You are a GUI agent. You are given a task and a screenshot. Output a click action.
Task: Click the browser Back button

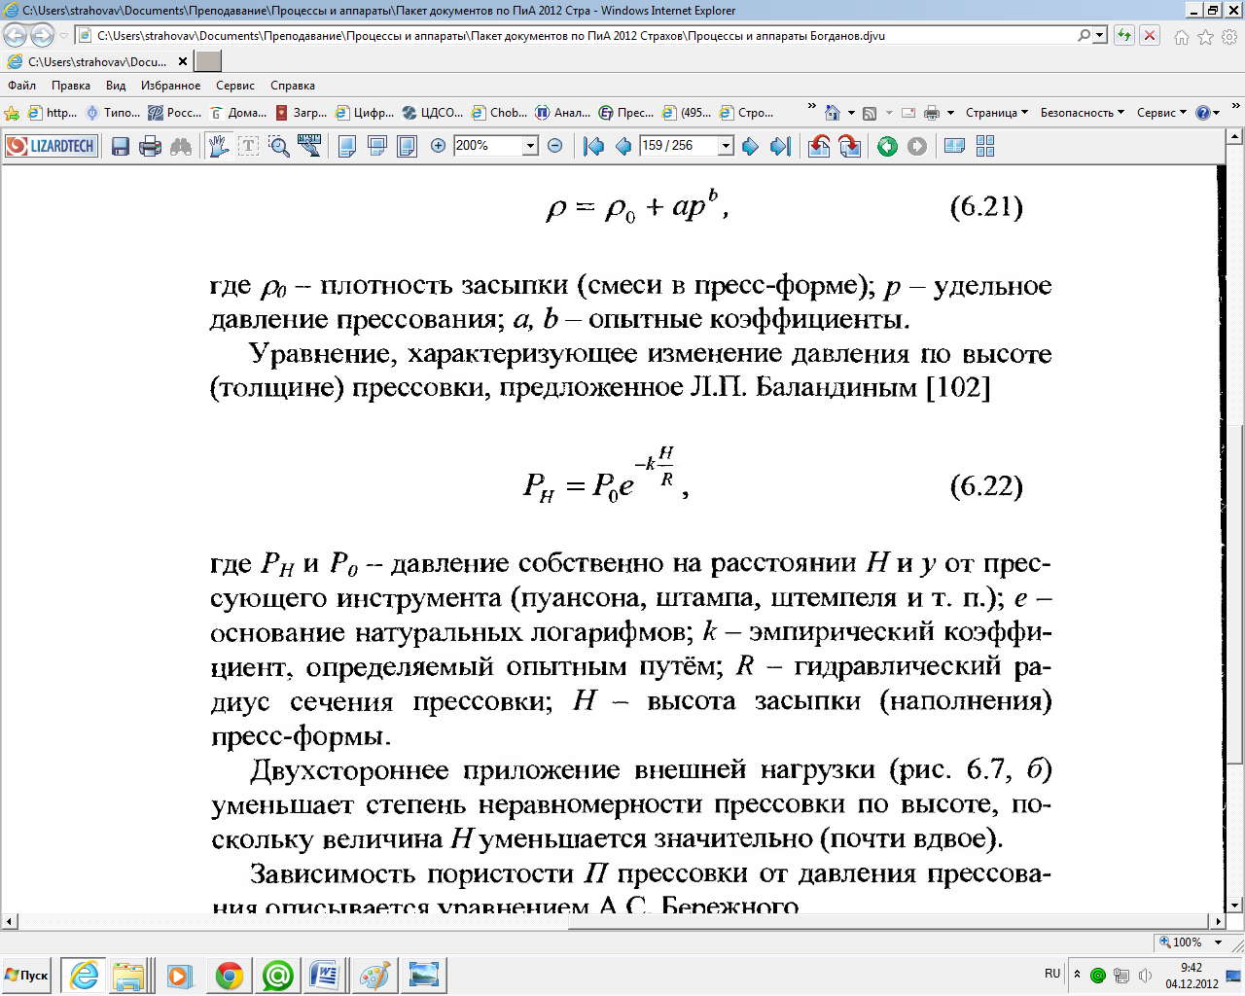15,36
